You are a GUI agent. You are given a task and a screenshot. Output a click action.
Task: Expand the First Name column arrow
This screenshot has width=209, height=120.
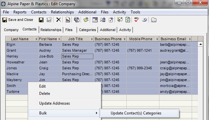pyautogui.click(x=59, y=39)
